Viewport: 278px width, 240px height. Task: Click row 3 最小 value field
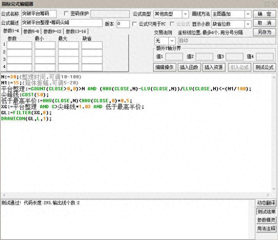point(45,60)
